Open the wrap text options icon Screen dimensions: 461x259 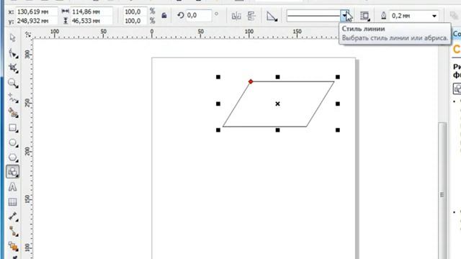point(364,16)
